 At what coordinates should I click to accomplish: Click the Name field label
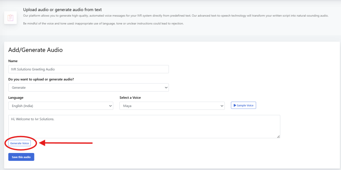click(x=13, y=61)
